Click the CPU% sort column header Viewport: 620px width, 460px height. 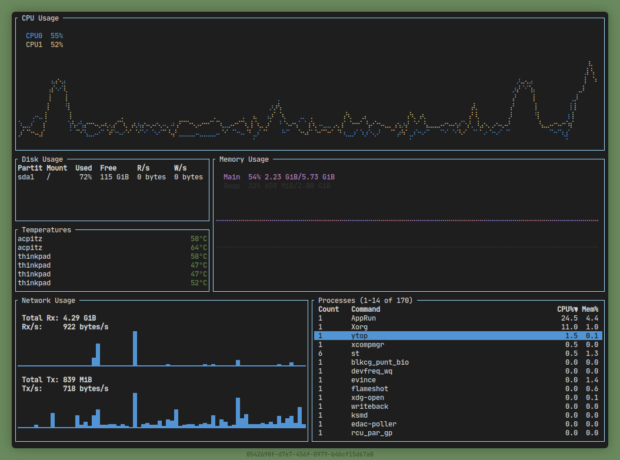coord(567,309)
